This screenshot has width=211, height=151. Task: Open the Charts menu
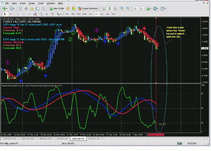(32, 3)
